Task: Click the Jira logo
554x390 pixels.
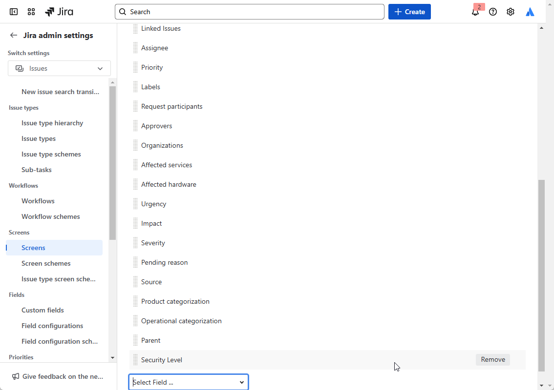Action: click(59, 11)
